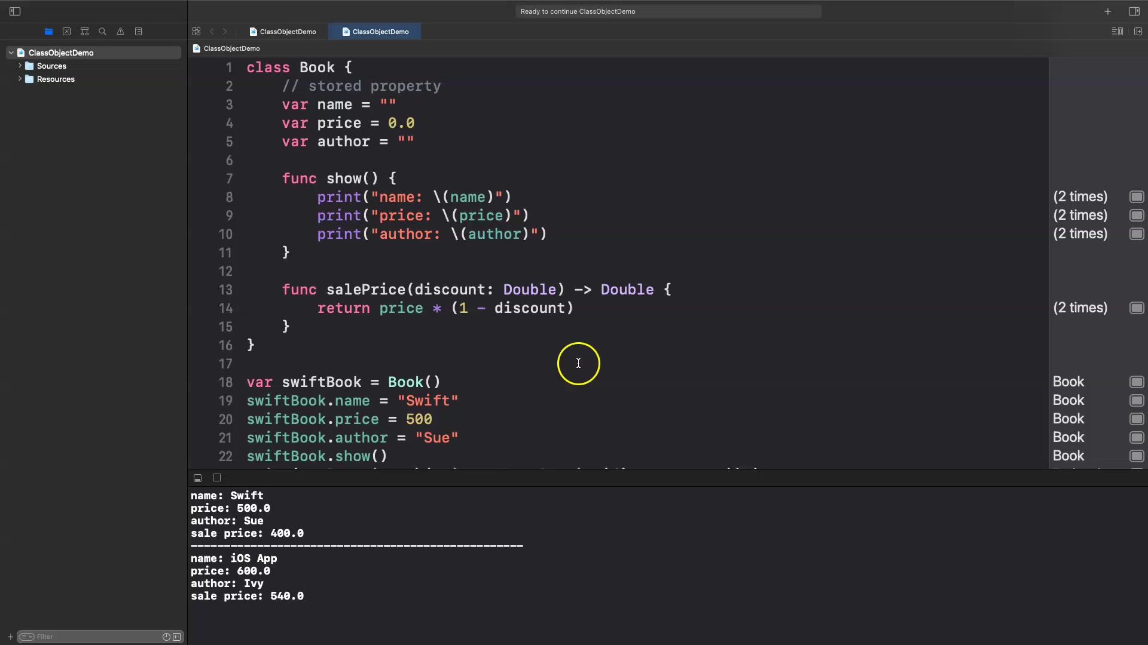Image resolution: width=1148 pixels, height=645 pixels.
Task: Open the Source Control navigator
Action: pyautogui.click(x=66, y=32)
